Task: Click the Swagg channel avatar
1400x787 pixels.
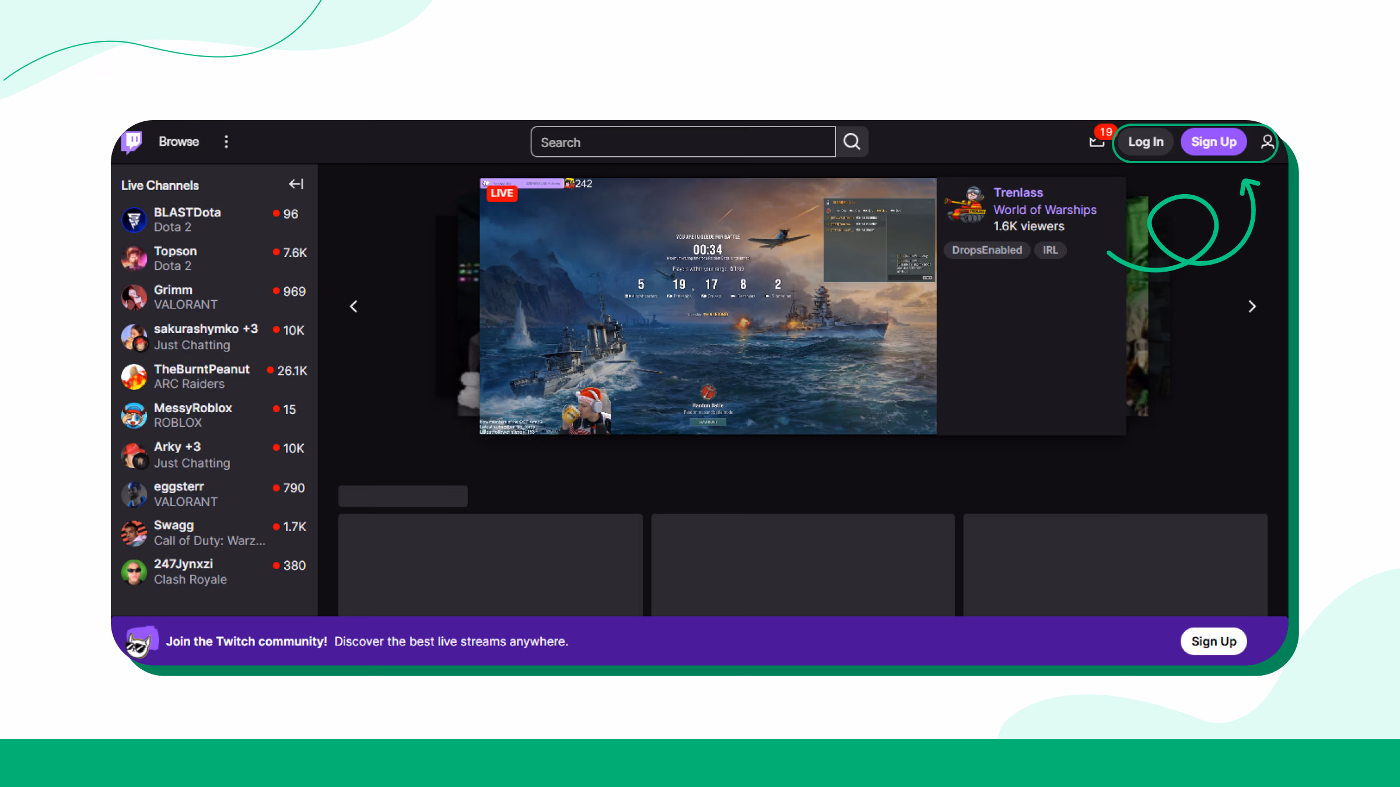Action: point(134,533)
